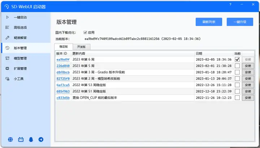The image size is (260, 148).
Task: Click 安装 button for 2023 年第 5 周
Action: (x=248, y=66)
